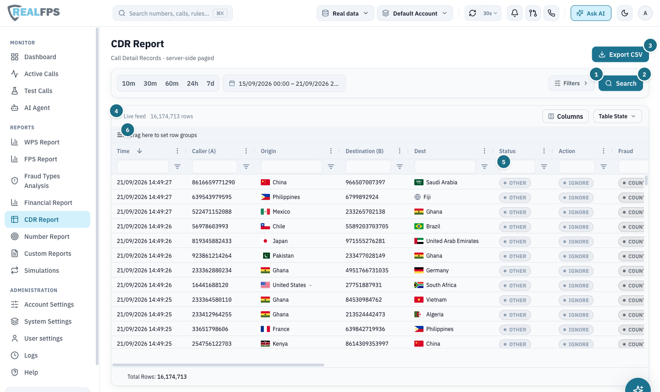Go to Dashboard
The image size is (660, 392).
point(47,57)
